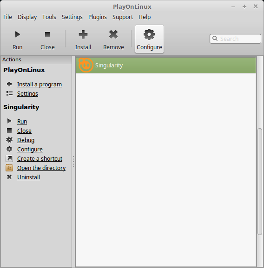Click the Close link under Singularity
The width and height of the screenshot is (264, 268).
(24, 131)
